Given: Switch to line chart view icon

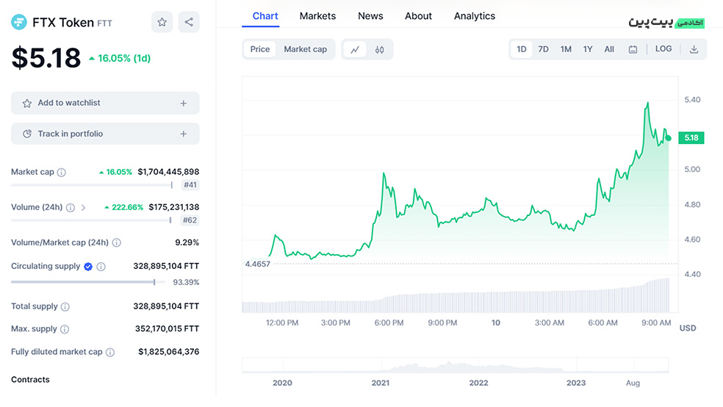Looking at the screenshot, I should (355, 49).
